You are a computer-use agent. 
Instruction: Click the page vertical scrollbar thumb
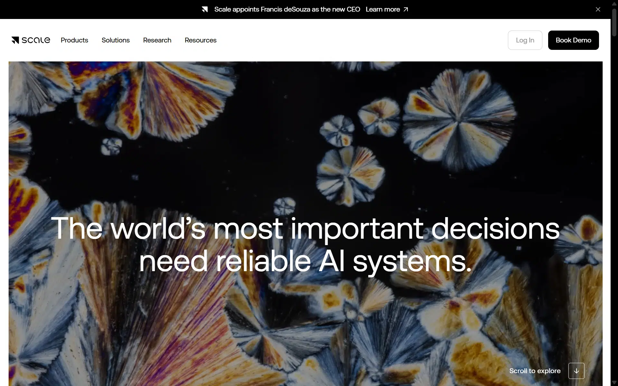(614, 23)
